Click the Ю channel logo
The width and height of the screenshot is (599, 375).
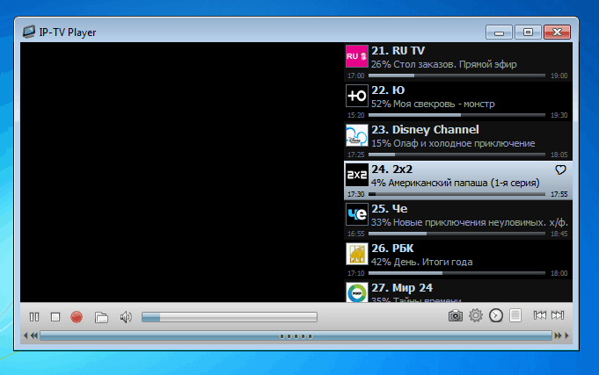(x=357, y=96)
